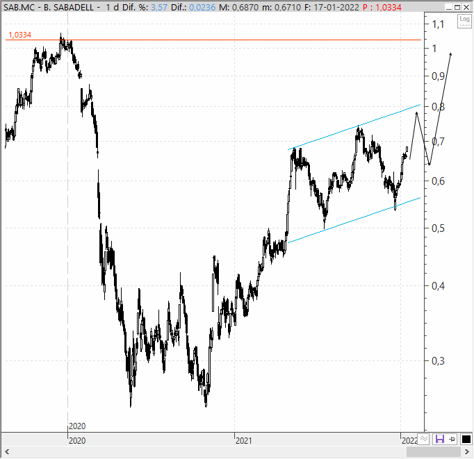Minimize the SAB.MC chart window
The height and width of the screenshot is (459, 474).
(449, 7)
